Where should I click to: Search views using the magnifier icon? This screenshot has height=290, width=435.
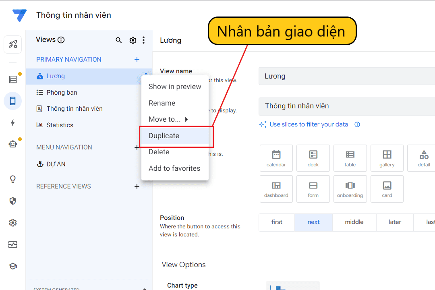point(118,40)
